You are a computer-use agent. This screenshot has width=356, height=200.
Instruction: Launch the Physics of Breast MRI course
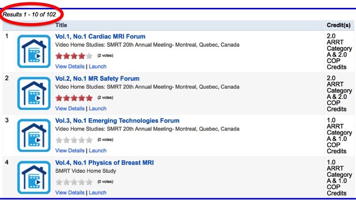tap(97, 193)
